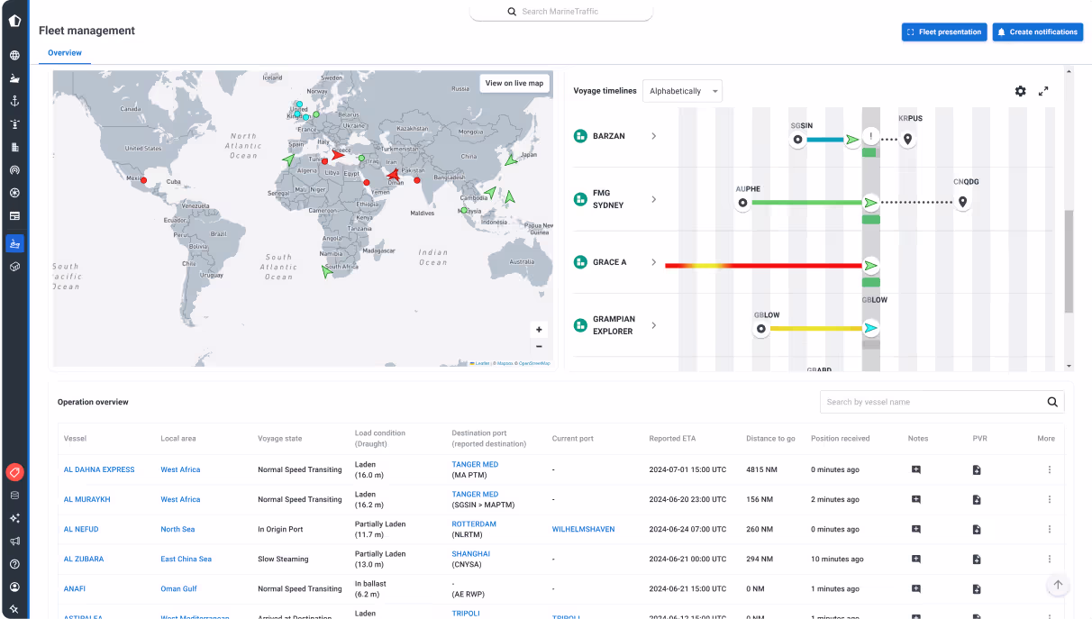Image resolution: width=1092 pixels, height=619 pixels.
Task: Expand the GRACE A timeline row
Action: pyautogui.click(x=654, y=262)
